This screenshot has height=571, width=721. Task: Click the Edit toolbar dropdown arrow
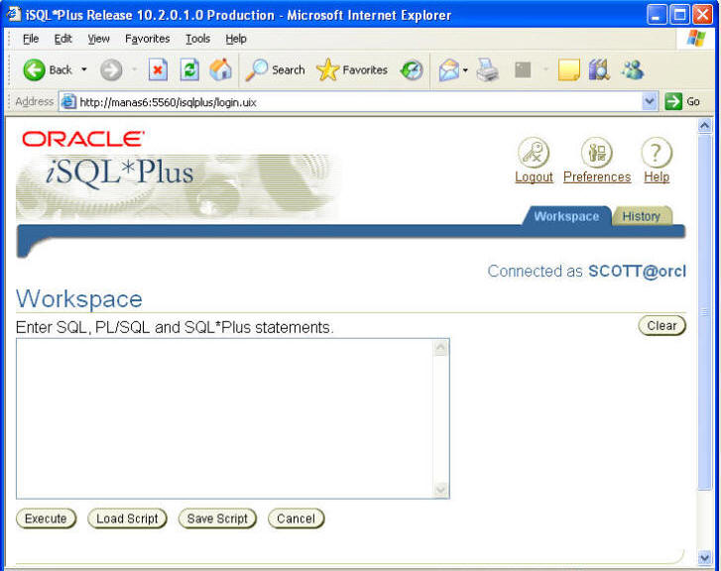(x=545, y=69)
